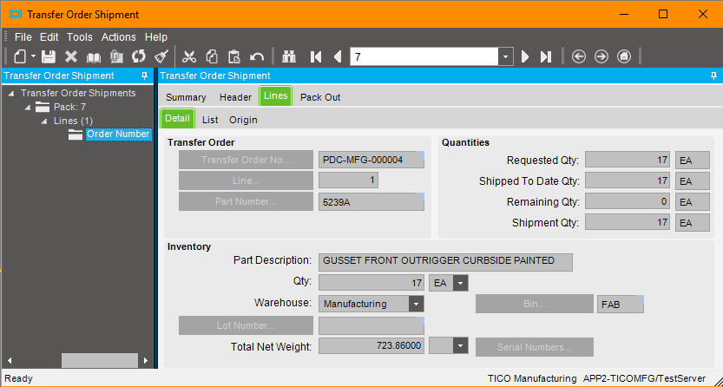723x387 pixels.
Task: Click the empty Lot Number field
Action: click(371, 325)
